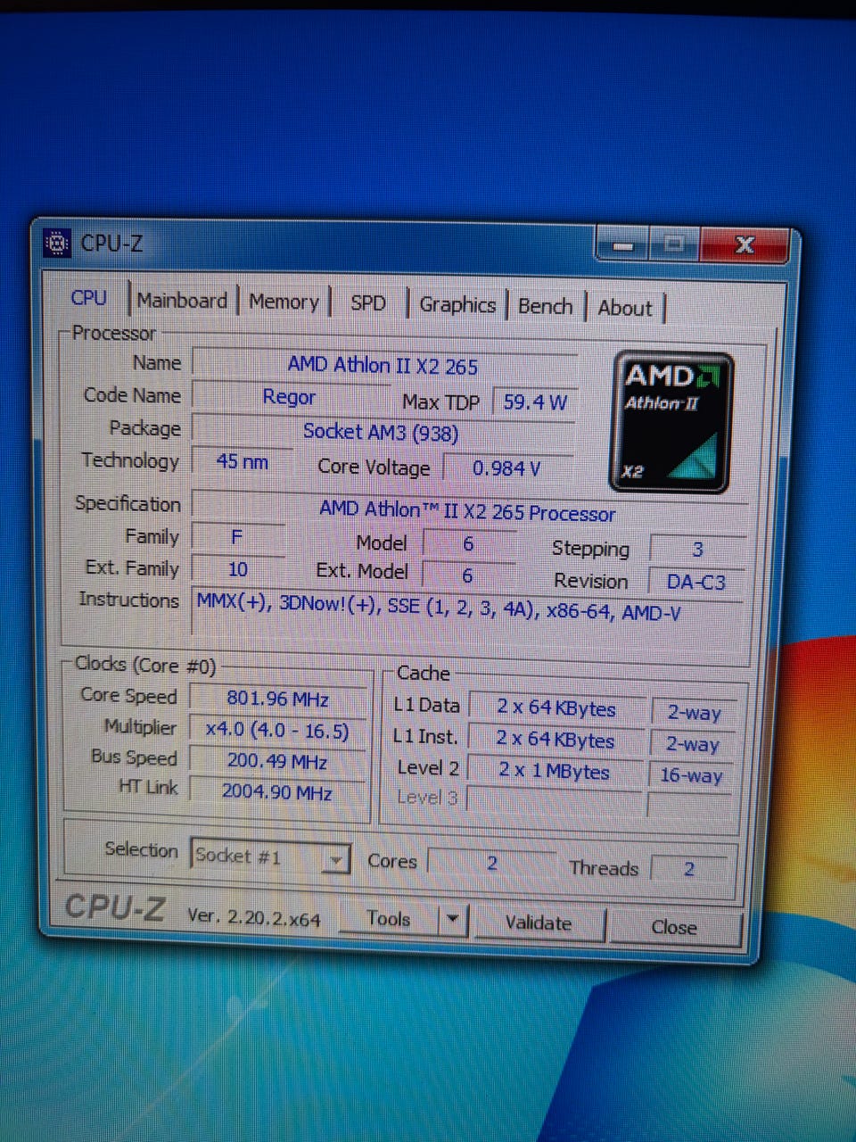
Task: Click the version text Ver. 2.20.2.x64
Action: pyautogui.click(x=254, y=917)
